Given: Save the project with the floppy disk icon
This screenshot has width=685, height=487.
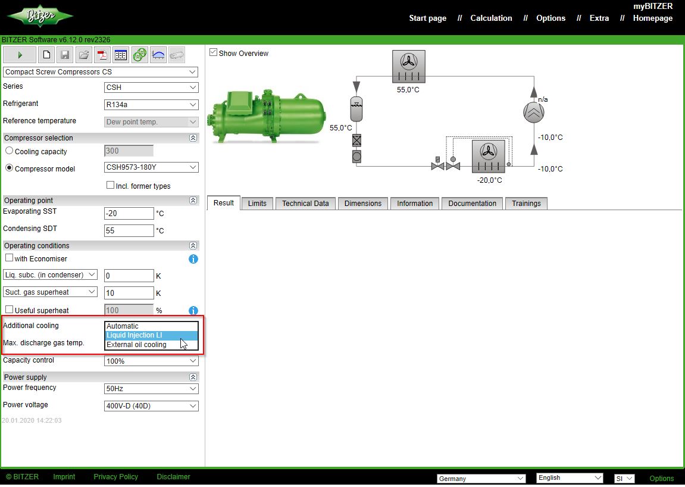Looking at the screenshot, I should point(64,54).
